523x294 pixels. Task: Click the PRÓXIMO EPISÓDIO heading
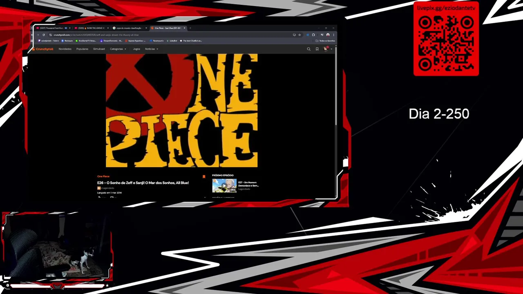click(x=223, y=176)
